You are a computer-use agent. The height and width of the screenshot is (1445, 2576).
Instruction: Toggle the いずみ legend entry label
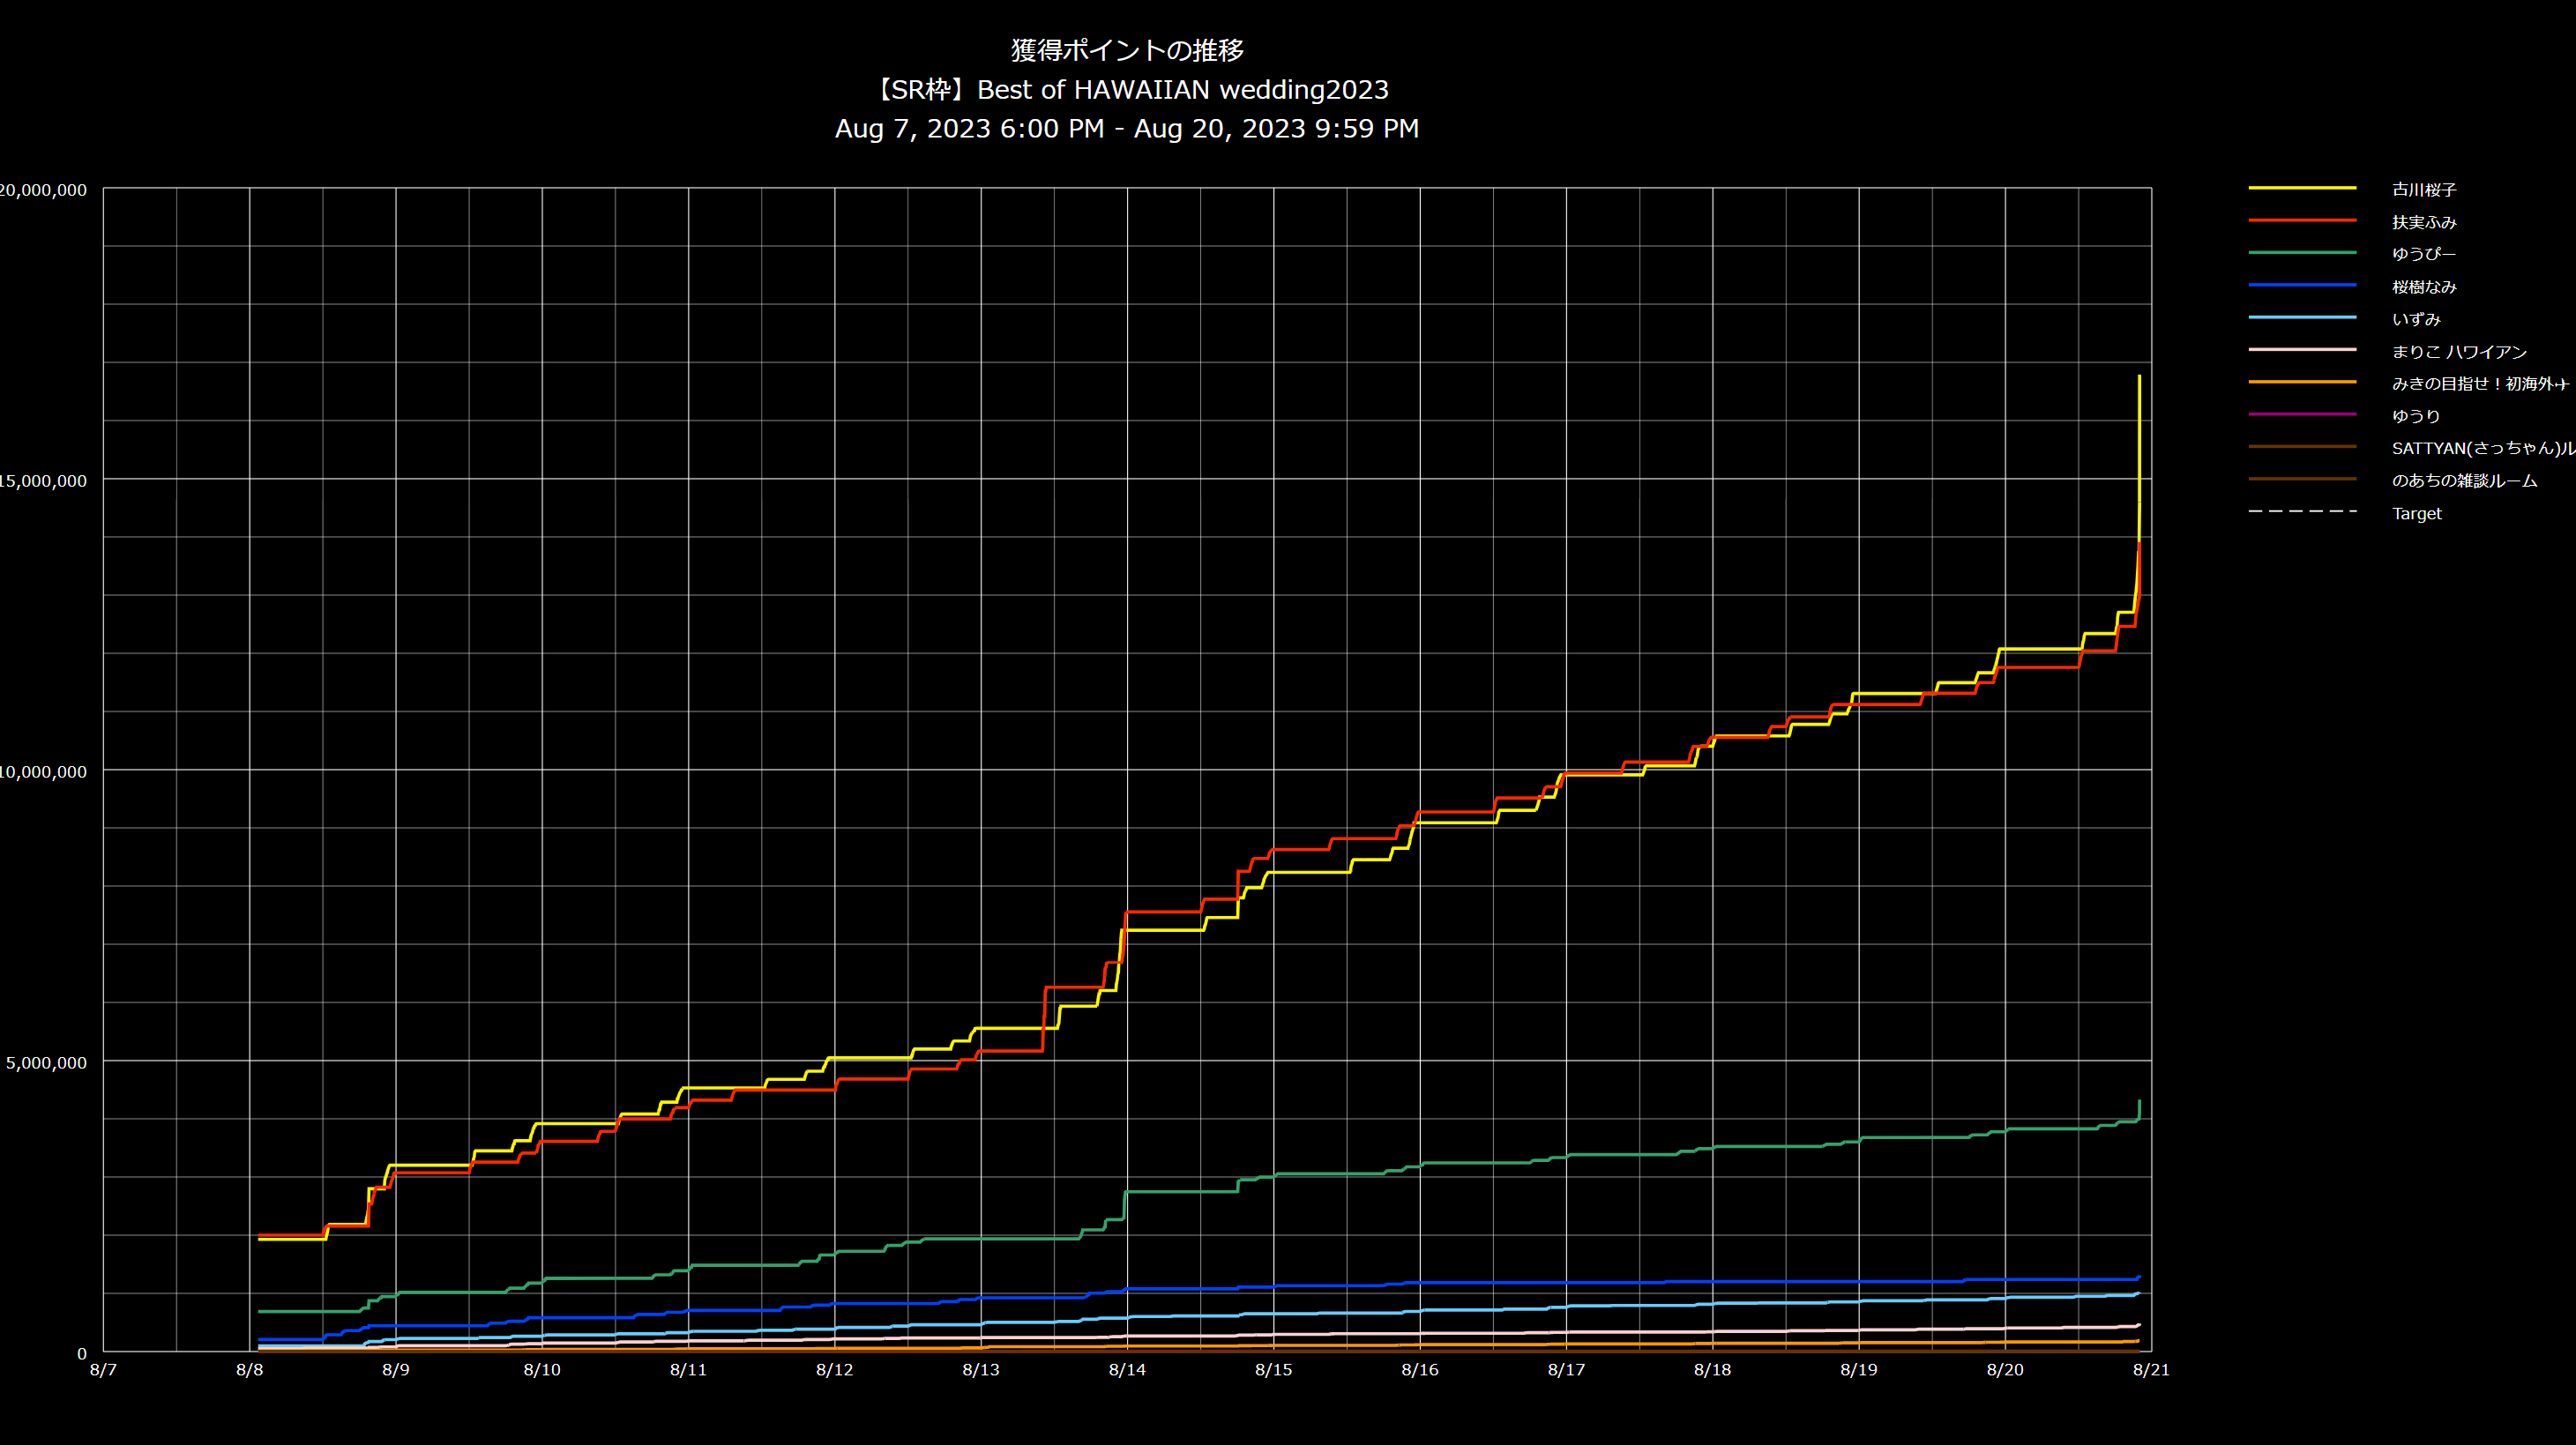2415,319
